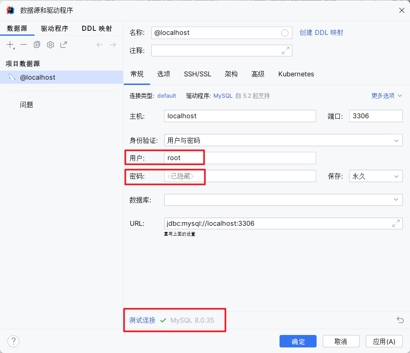
Task: Switch to the 驱动程序 drivers tab
Action: (x=55, y=29)
